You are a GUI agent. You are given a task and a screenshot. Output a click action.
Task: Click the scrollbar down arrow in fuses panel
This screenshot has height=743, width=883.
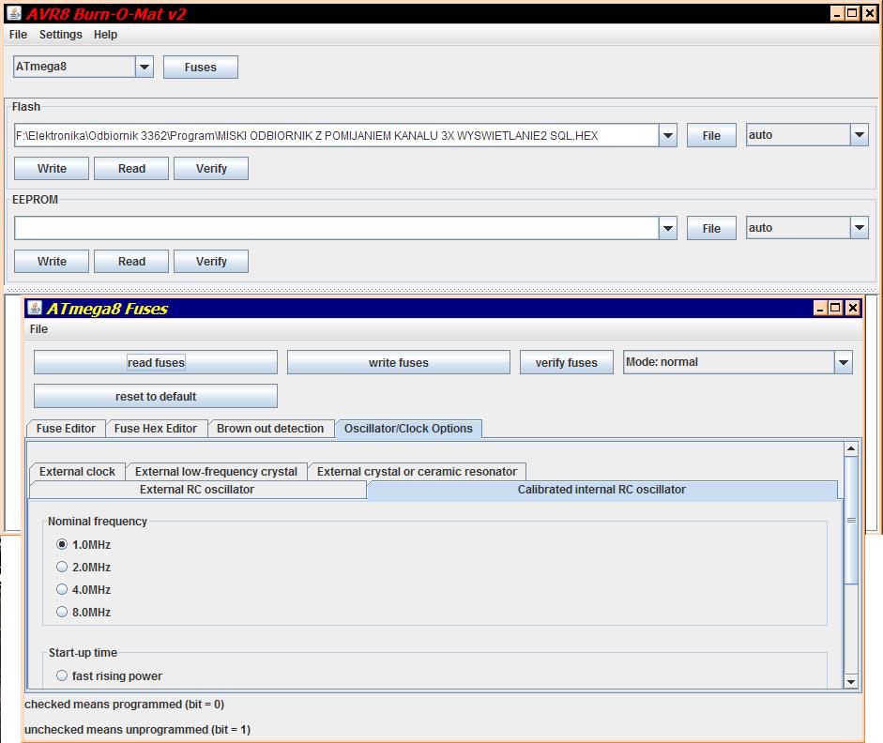pos(851,682)
